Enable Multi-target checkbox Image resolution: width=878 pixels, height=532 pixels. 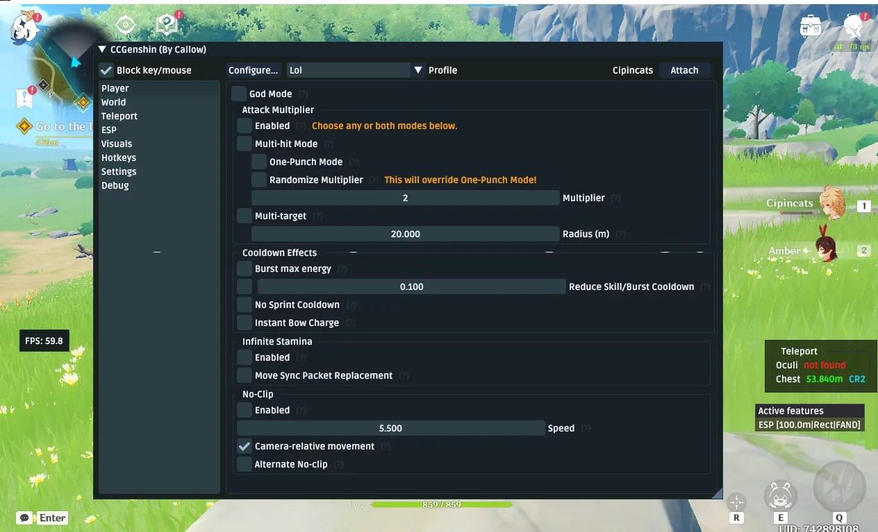[245, 216]
